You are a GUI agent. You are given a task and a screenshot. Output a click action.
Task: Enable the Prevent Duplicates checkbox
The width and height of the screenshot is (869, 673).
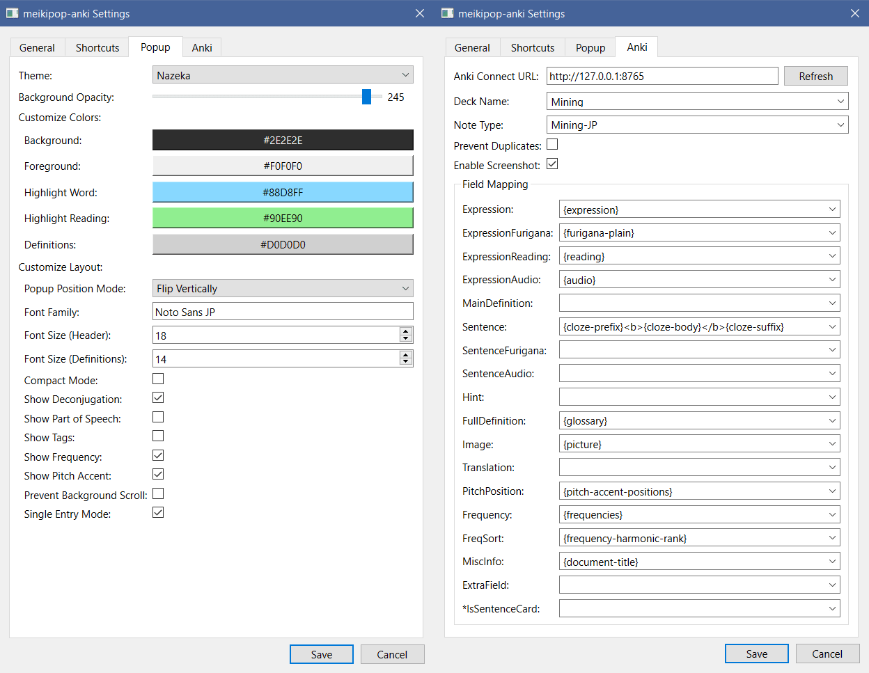(552, 145)
